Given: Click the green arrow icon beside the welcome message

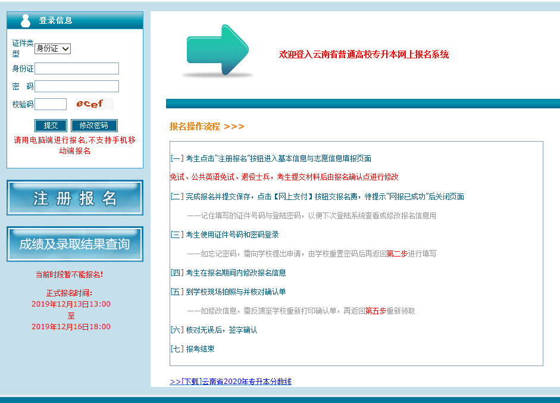Looking at the screenshot, I should tap(218, 52).
